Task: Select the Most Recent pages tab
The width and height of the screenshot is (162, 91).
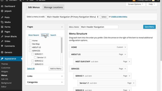Action: (x=34, y=35)
